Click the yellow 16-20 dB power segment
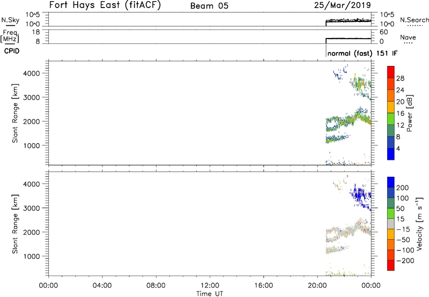The image size is (429, 297). (391, 107)
